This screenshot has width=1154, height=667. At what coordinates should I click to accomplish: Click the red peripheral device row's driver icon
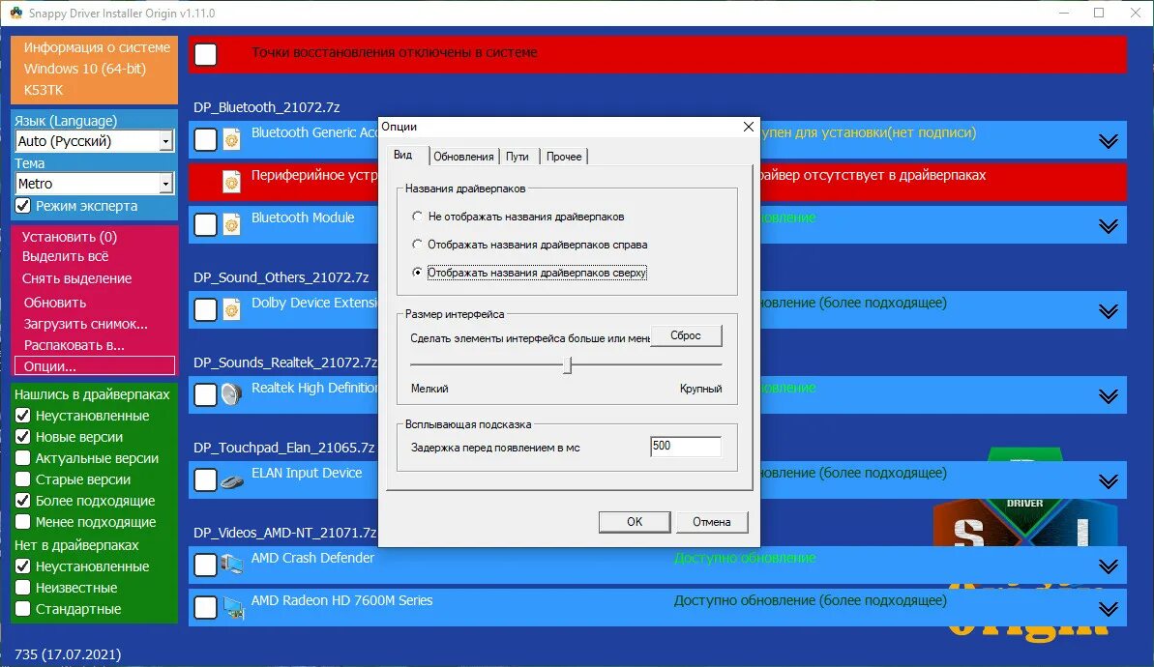coord(232,182)
